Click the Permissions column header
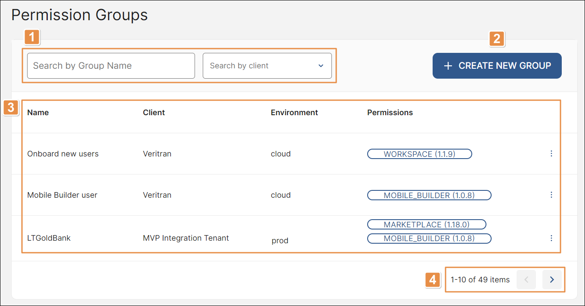 pos(390,113)
